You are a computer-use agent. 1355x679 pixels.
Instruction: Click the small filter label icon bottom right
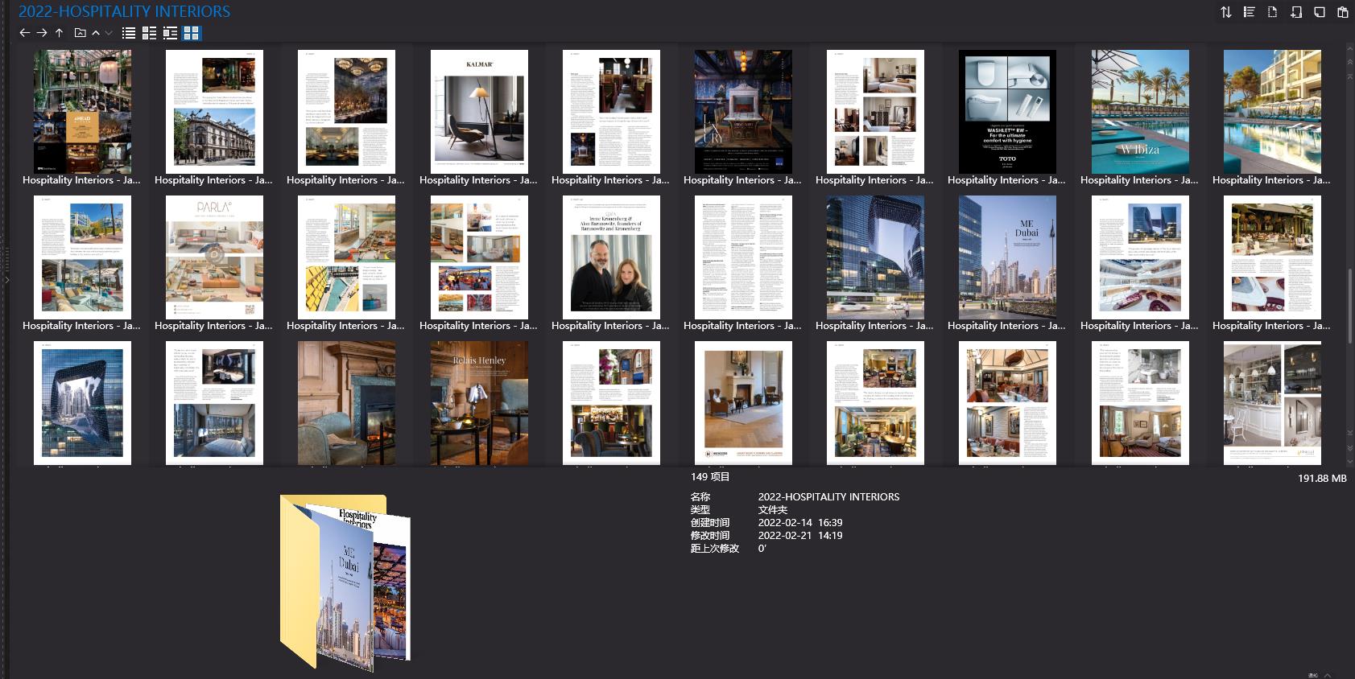pos(1313,675)
